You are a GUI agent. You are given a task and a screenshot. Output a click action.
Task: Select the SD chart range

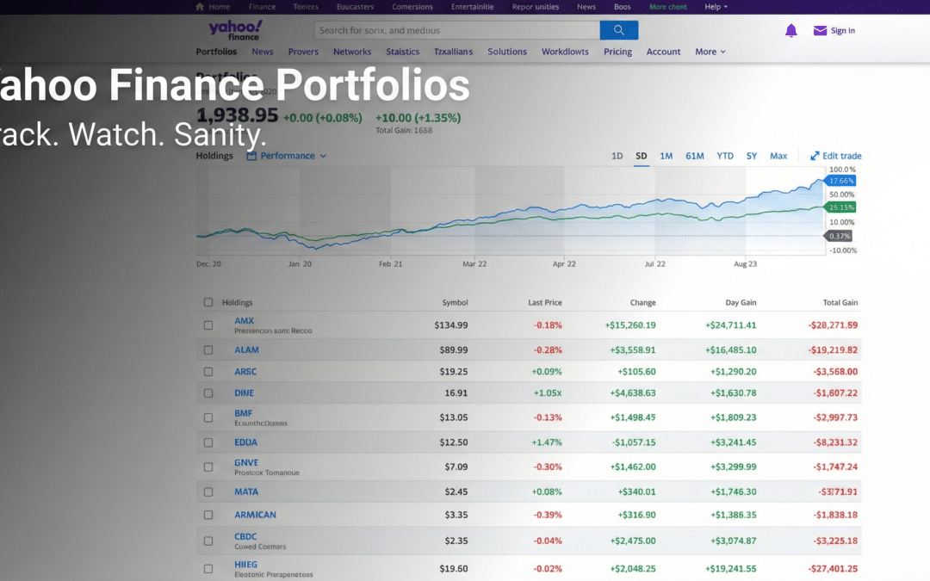click(x=642, y=156)
